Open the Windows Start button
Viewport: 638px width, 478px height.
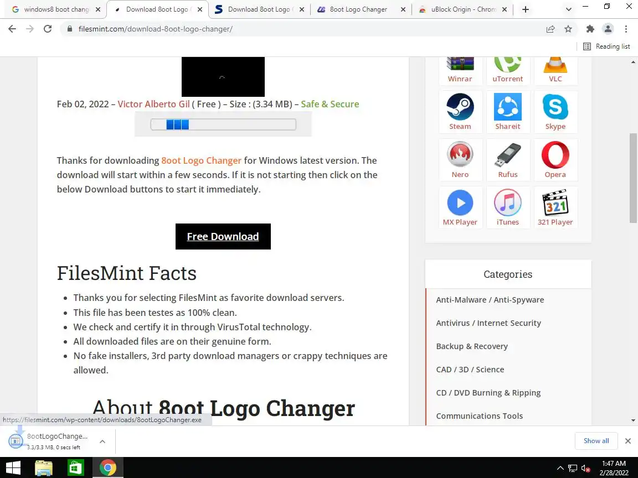(x=13, y=468)
